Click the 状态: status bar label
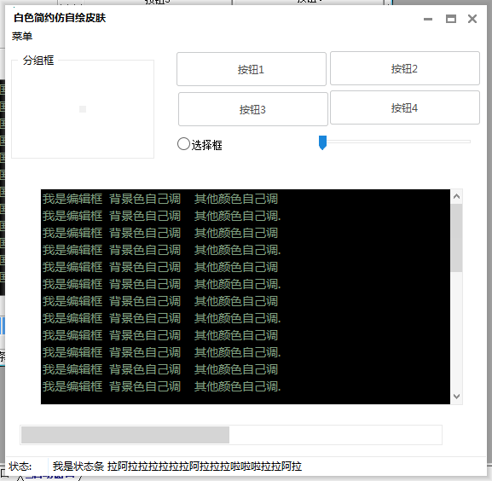The image size is (492, 481). coord(20,467)
